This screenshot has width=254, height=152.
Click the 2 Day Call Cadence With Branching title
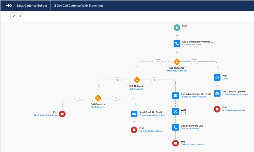pos(78,6)
